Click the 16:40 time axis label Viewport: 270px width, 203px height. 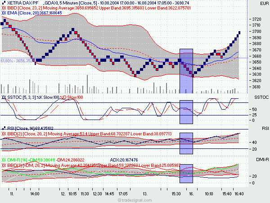tap(239, 194)
